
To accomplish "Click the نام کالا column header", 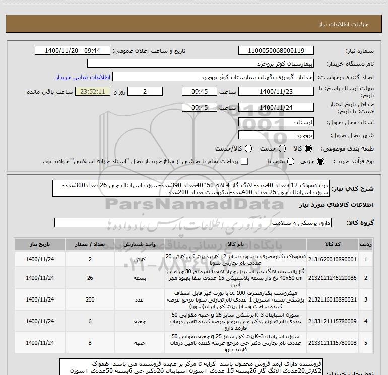I will [236, 244].
